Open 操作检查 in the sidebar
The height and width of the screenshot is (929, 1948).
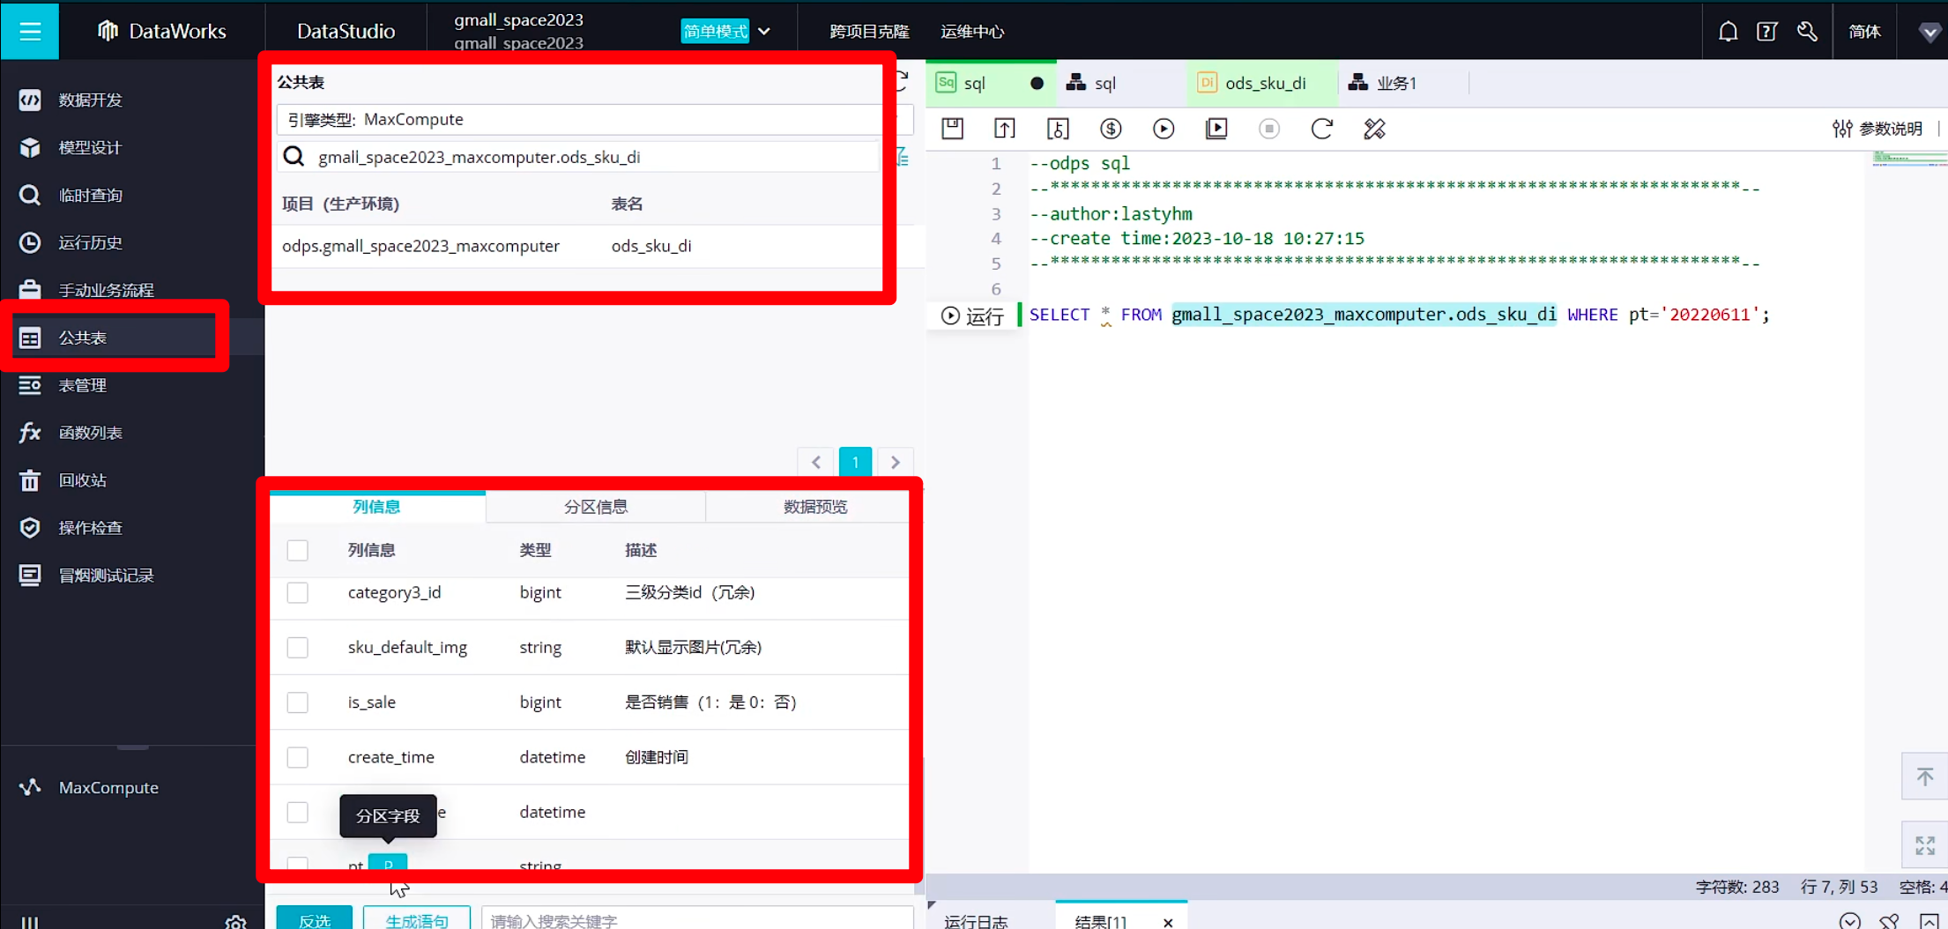71,528
